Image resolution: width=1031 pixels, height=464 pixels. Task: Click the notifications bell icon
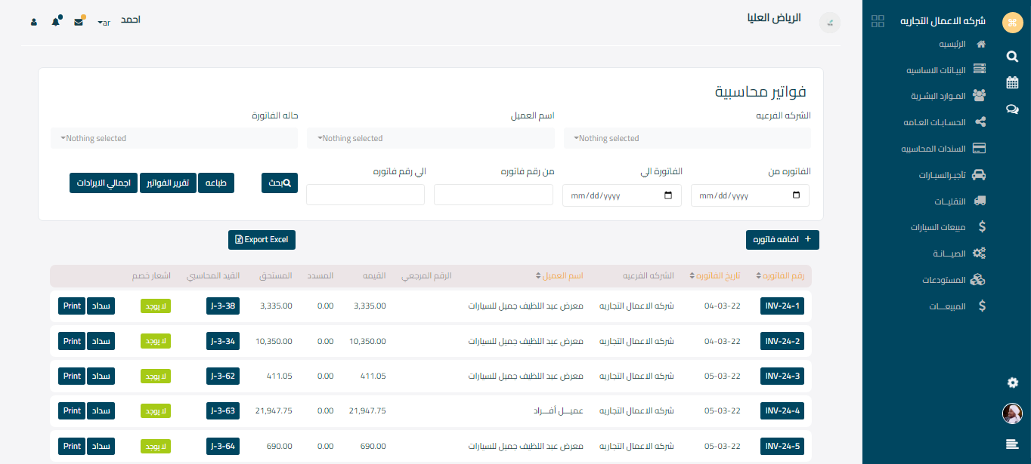pos(56,21)
